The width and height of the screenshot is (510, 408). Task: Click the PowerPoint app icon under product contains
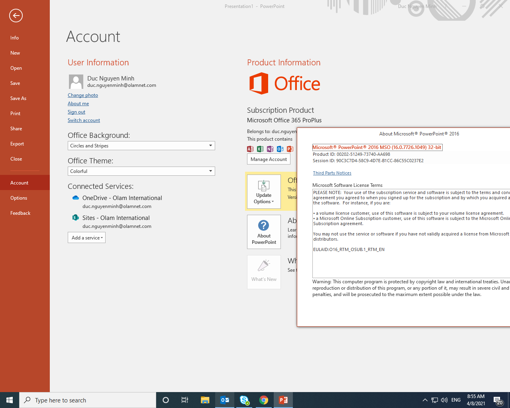290,149
